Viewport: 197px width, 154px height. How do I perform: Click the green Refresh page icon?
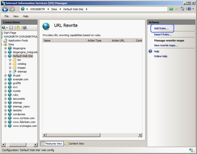171,9
